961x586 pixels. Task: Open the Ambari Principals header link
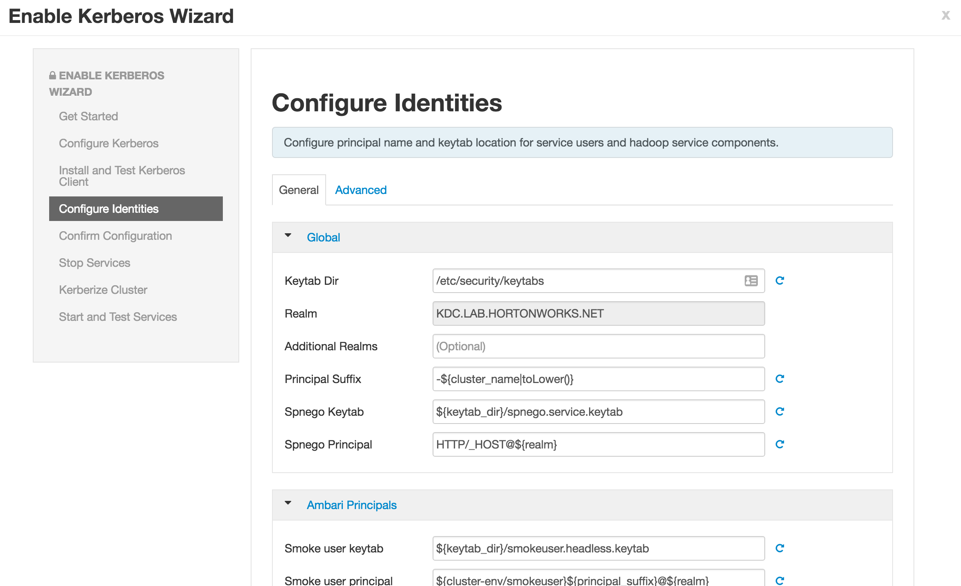point(351,505)
